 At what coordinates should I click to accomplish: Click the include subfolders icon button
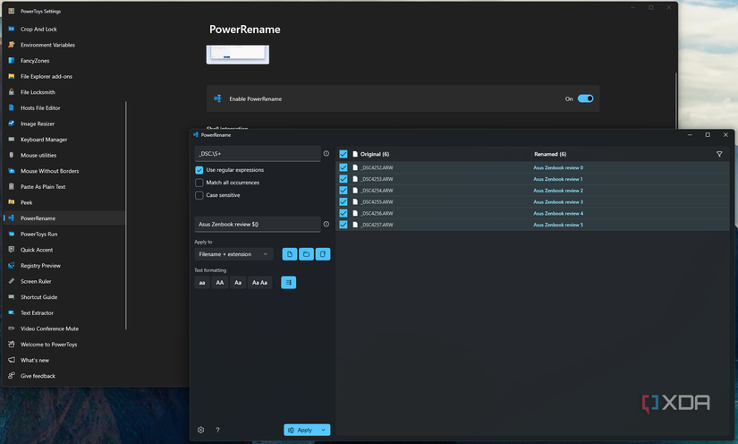pos(323,254)
